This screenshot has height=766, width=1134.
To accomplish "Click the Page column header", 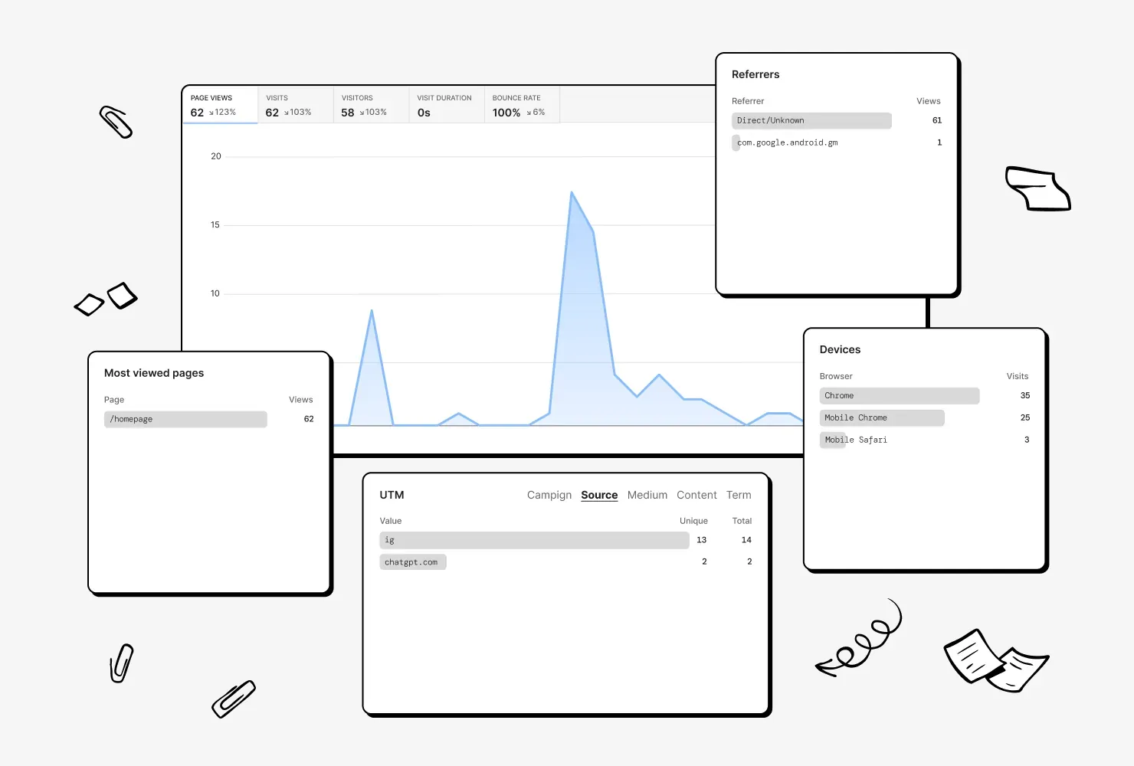I will pos(114,400).
